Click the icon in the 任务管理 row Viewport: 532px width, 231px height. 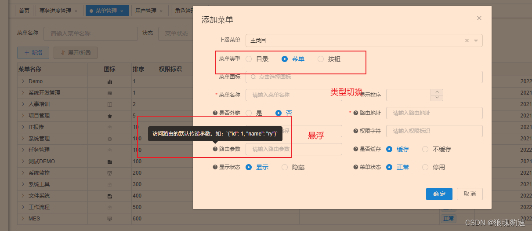(x=110, y=150)
